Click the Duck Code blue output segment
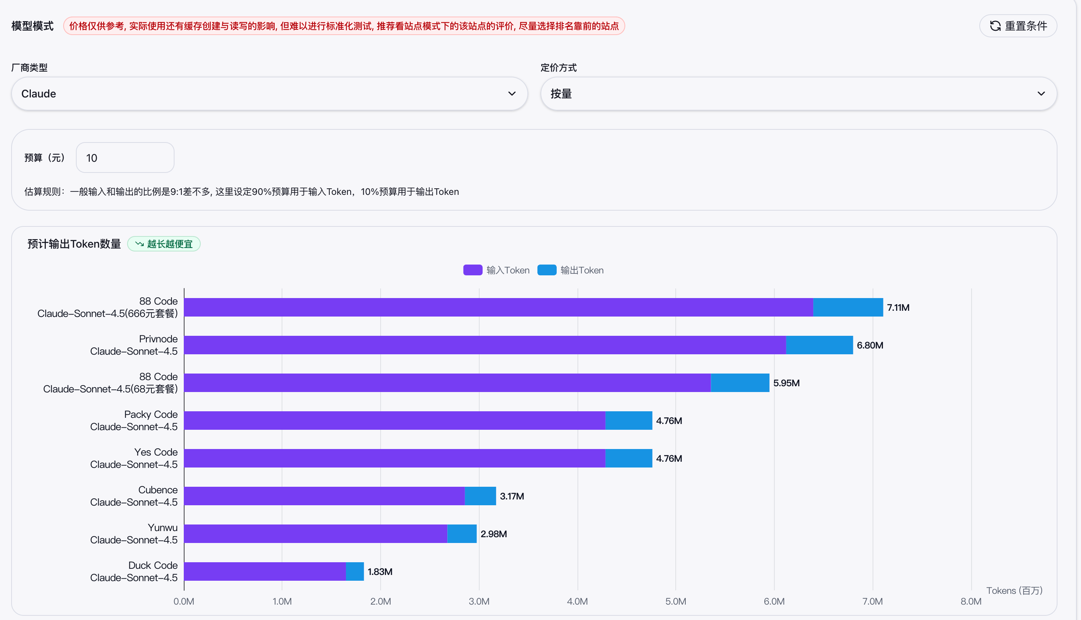The width and height of the screenshot is (1081, 620). tap(354, 571)
